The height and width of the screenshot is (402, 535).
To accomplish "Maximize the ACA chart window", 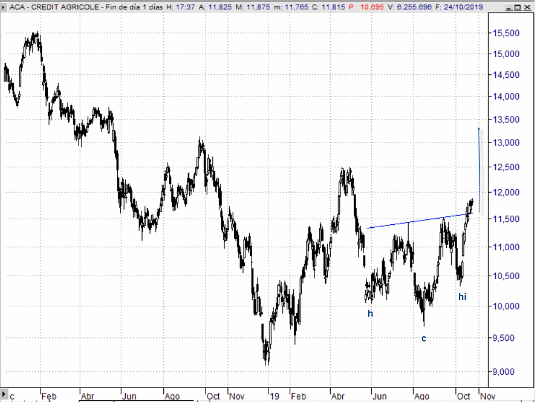I will click(x=518, y=7).
